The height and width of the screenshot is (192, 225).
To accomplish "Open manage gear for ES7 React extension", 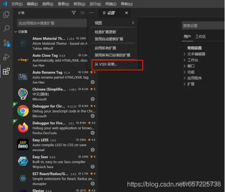I will (x=93, y=183).
